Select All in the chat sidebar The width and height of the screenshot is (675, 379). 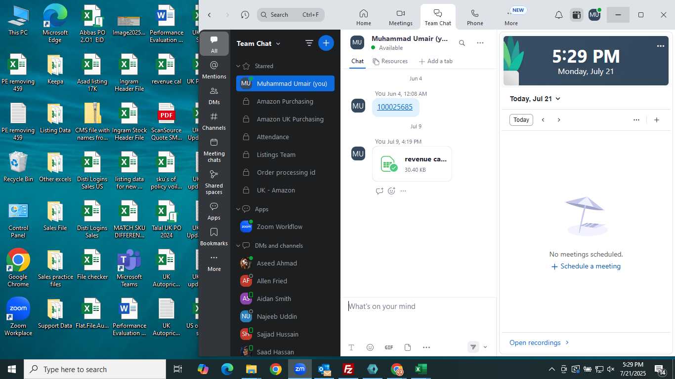(x=214, y=44)
